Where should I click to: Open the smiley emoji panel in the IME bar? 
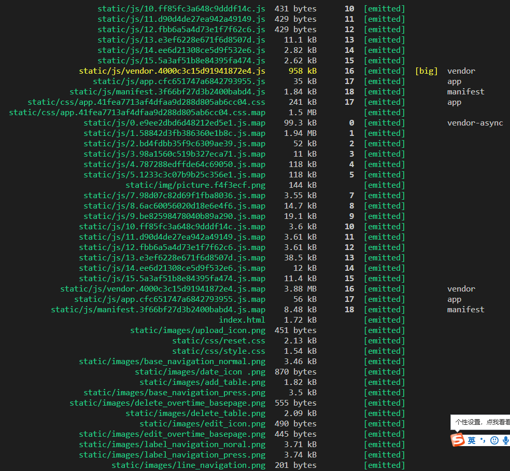[x=494, y=440]
